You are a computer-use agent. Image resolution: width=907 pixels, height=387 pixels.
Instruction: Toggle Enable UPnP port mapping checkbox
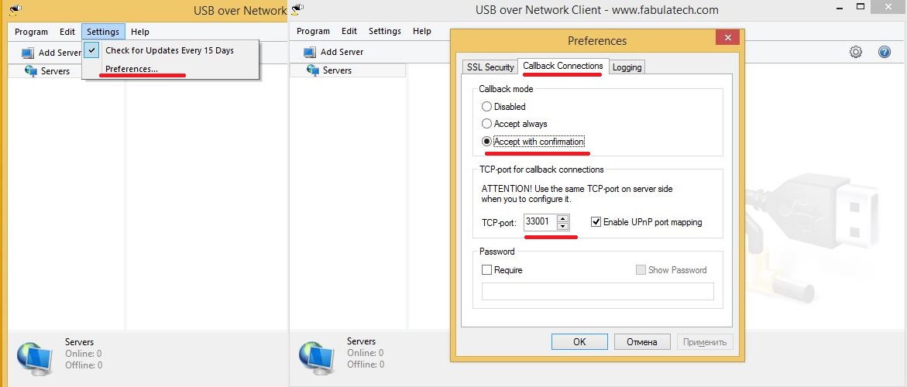pos(596,222)
